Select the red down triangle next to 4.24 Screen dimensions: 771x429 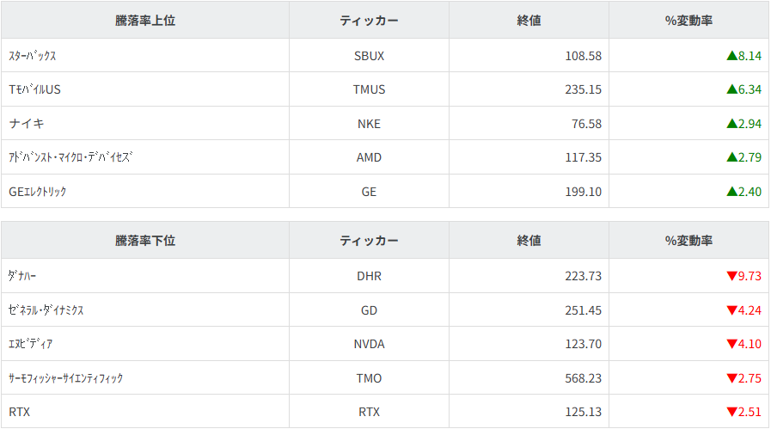tap(731, 310)
